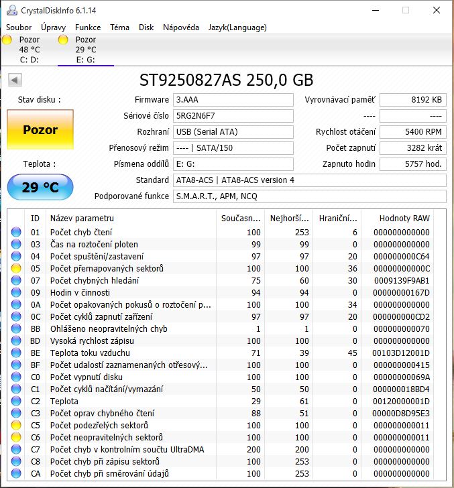Click blue status orb for attribute C3

point(16,413)
